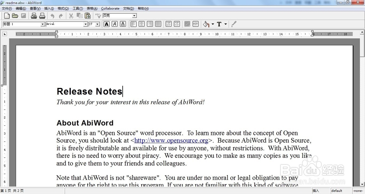This screenshot has height=194, width=365.
Task: Activate the format painter brush icon
Action: 234,24
